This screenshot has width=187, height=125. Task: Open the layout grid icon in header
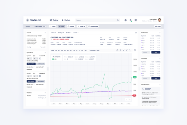135,20
